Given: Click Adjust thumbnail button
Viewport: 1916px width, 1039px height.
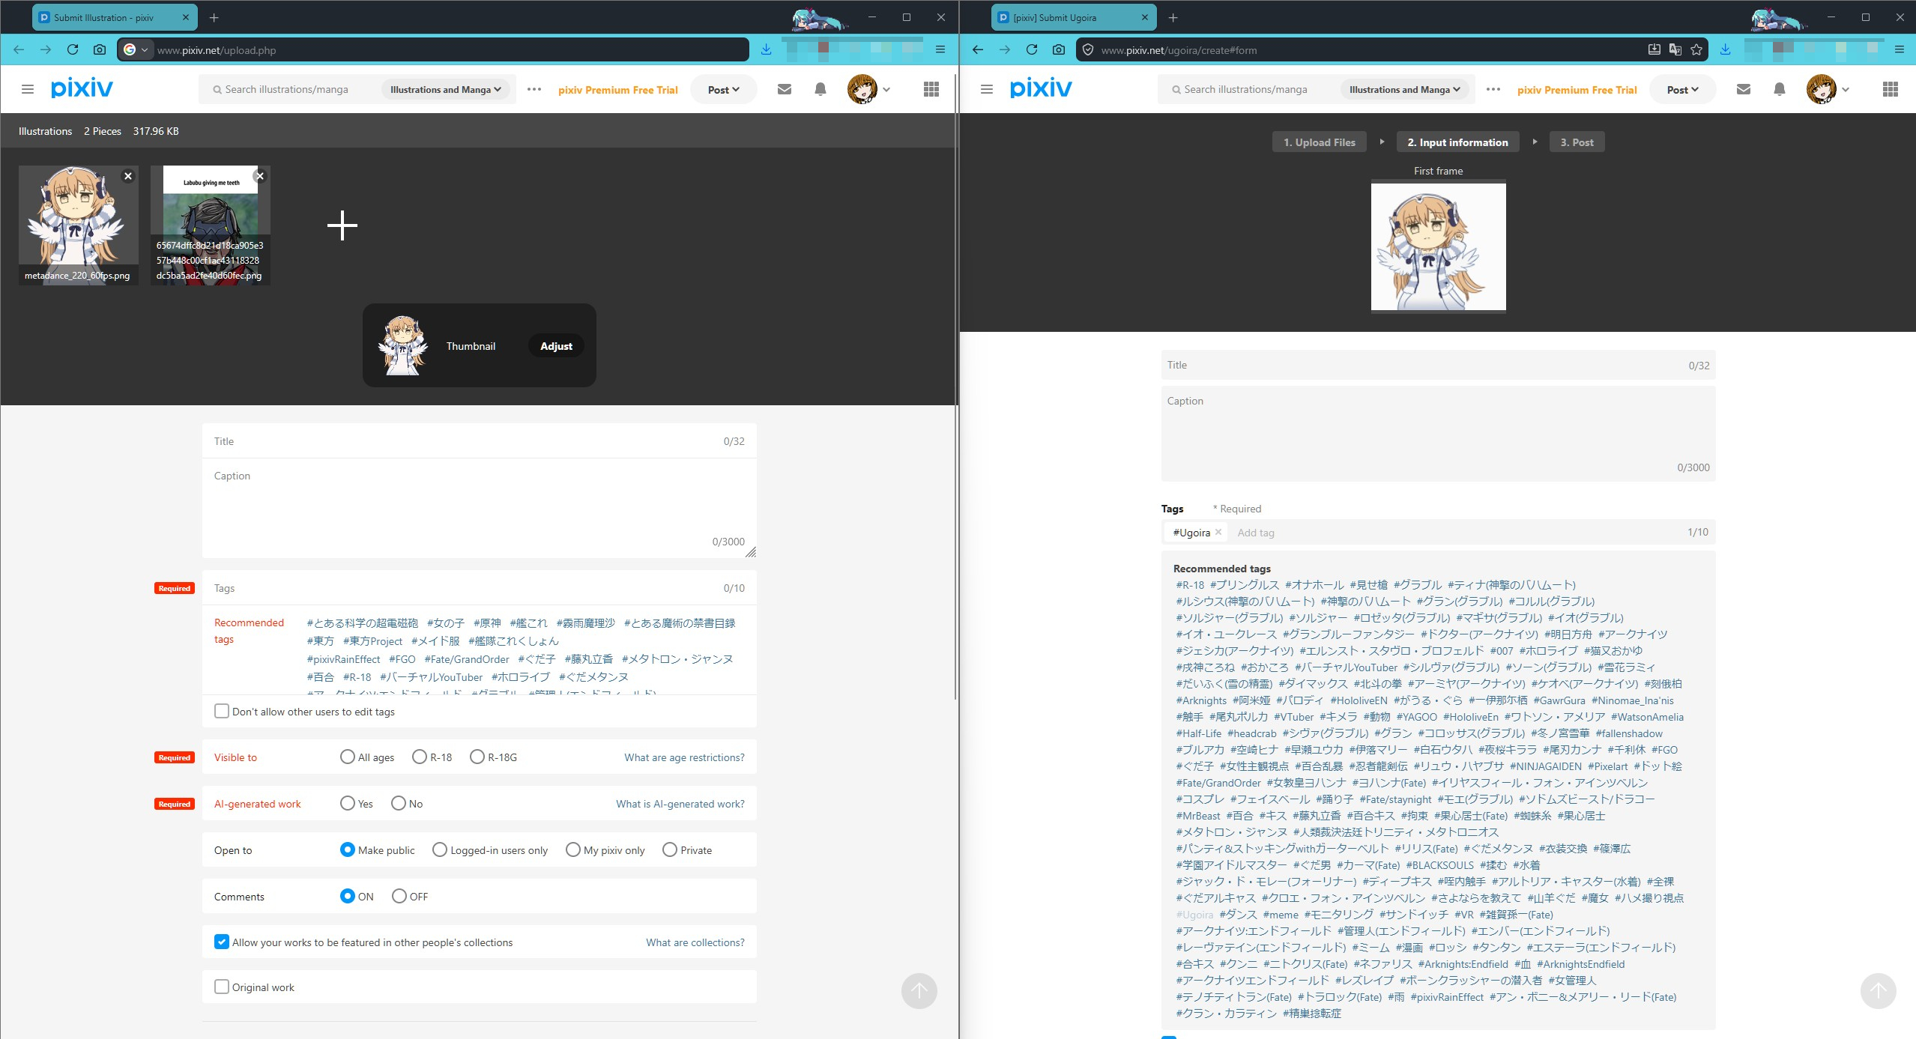Looking at the screenshot, I should [x=556, y=345].
